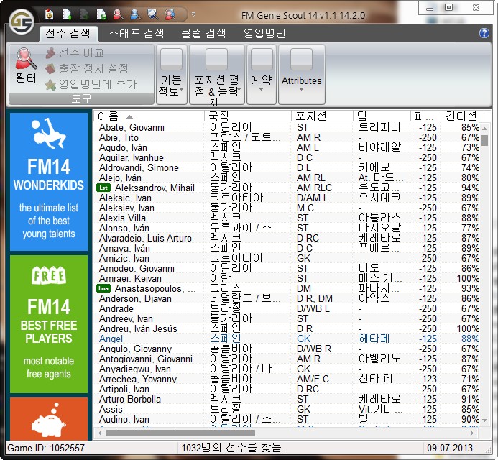Open help via the blue question mark

[484, 33]
